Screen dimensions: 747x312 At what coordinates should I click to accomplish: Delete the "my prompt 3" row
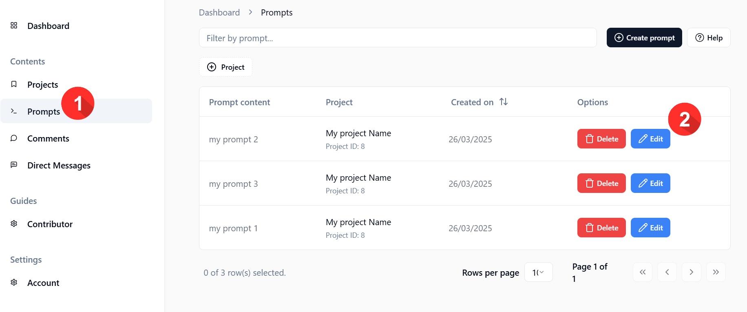coord(601,183)
